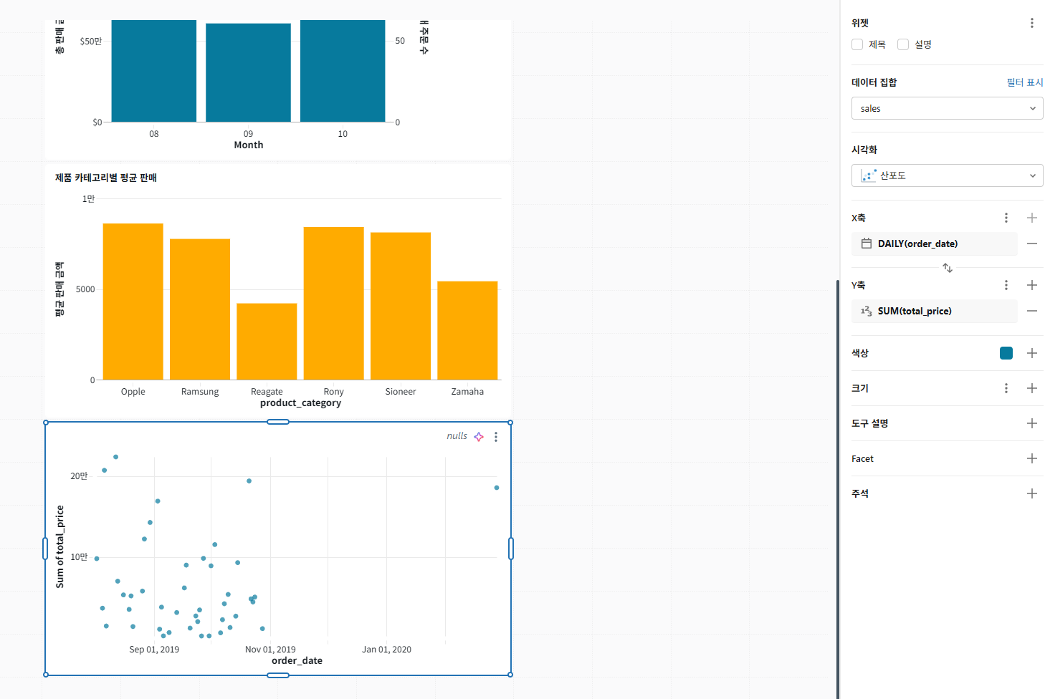Click the 필터 표시 link
Image resolution: width=1045 pixels, height=699 pixels.
click(x=1025, y=82)
